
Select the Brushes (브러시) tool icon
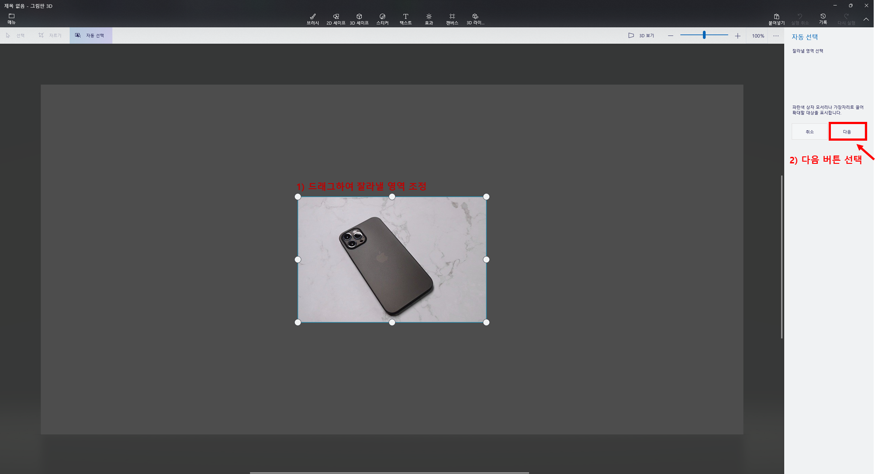click(x=313, y=18)
